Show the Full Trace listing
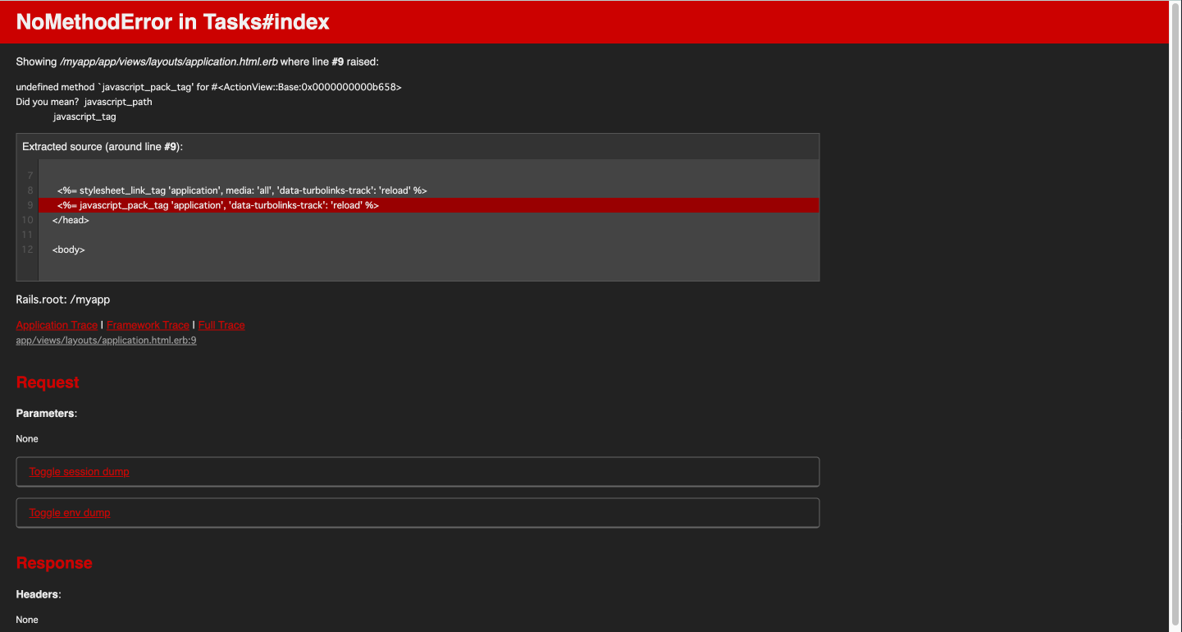The image size is (1182, 632). pos(221,325)
